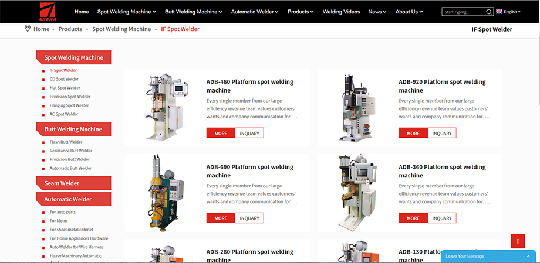Click the English flag language icon

pyautogui.click(x=499, y=12)
